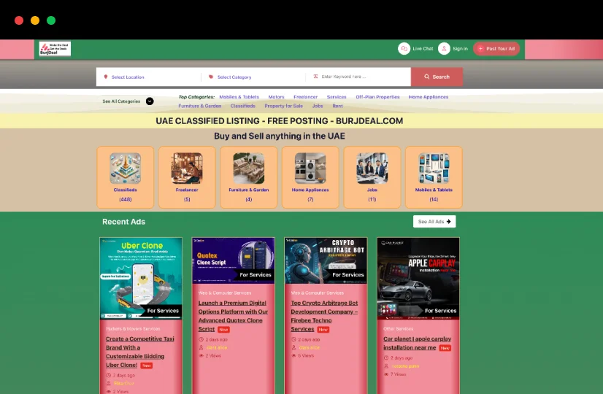Screen dimensions: 603x394
Task: Click Packers & Movers Services category label
Action: [133, 328]
